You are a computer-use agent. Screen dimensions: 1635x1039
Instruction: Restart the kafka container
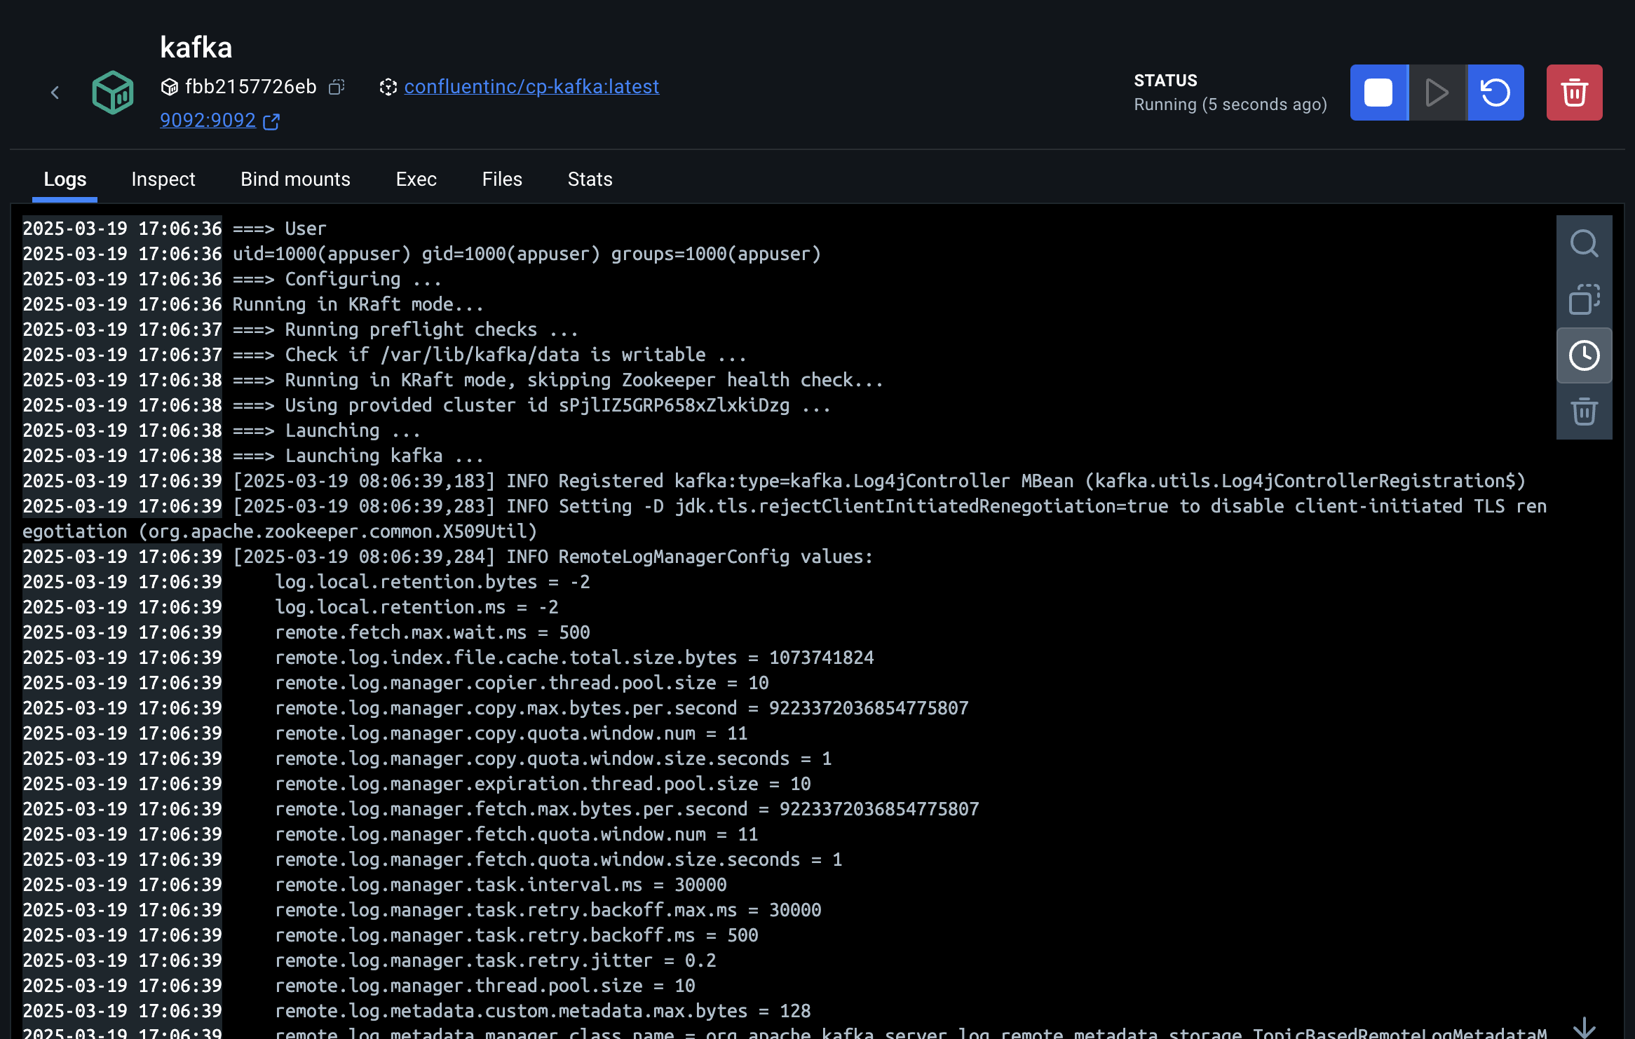(x=1495, y=93)
